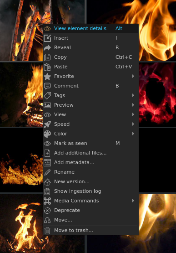Select the red embers thumbnail
This screenshot has height=253, width=176.
point(157,94)
